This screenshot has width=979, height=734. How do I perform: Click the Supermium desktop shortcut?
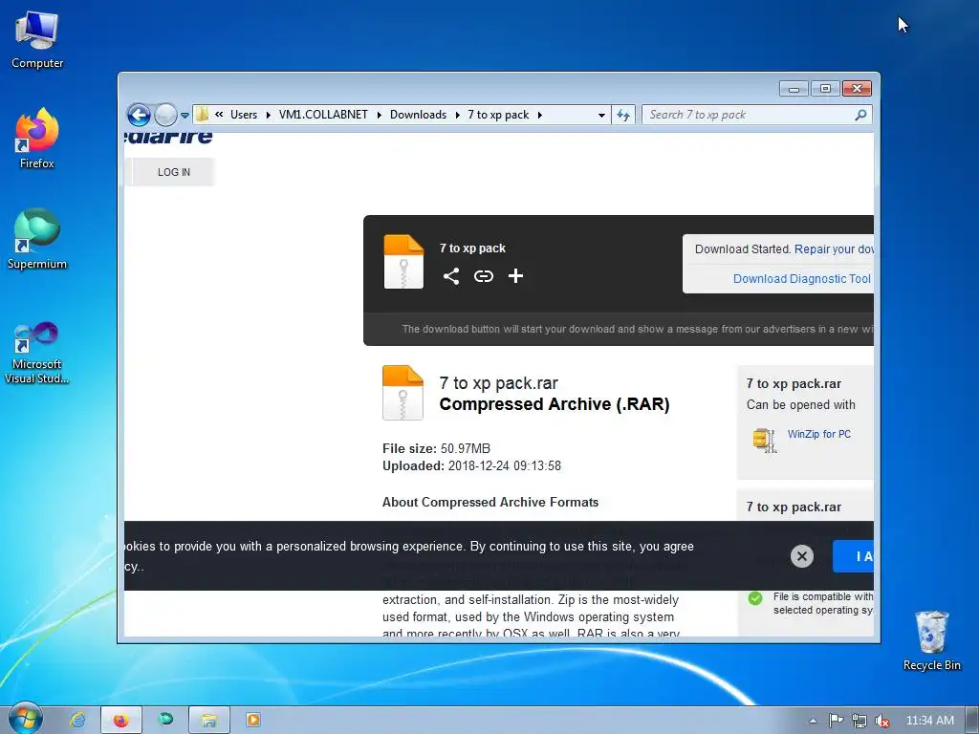coord(37,239)
